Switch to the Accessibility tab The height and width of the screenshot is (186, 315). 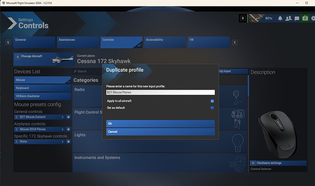coord(165,42)
